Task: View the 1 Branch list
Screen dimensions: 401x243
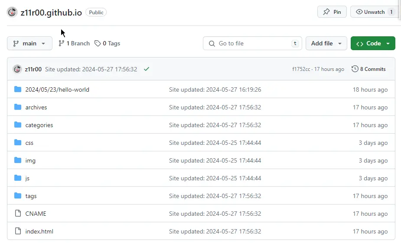Action: click(74, 43)
